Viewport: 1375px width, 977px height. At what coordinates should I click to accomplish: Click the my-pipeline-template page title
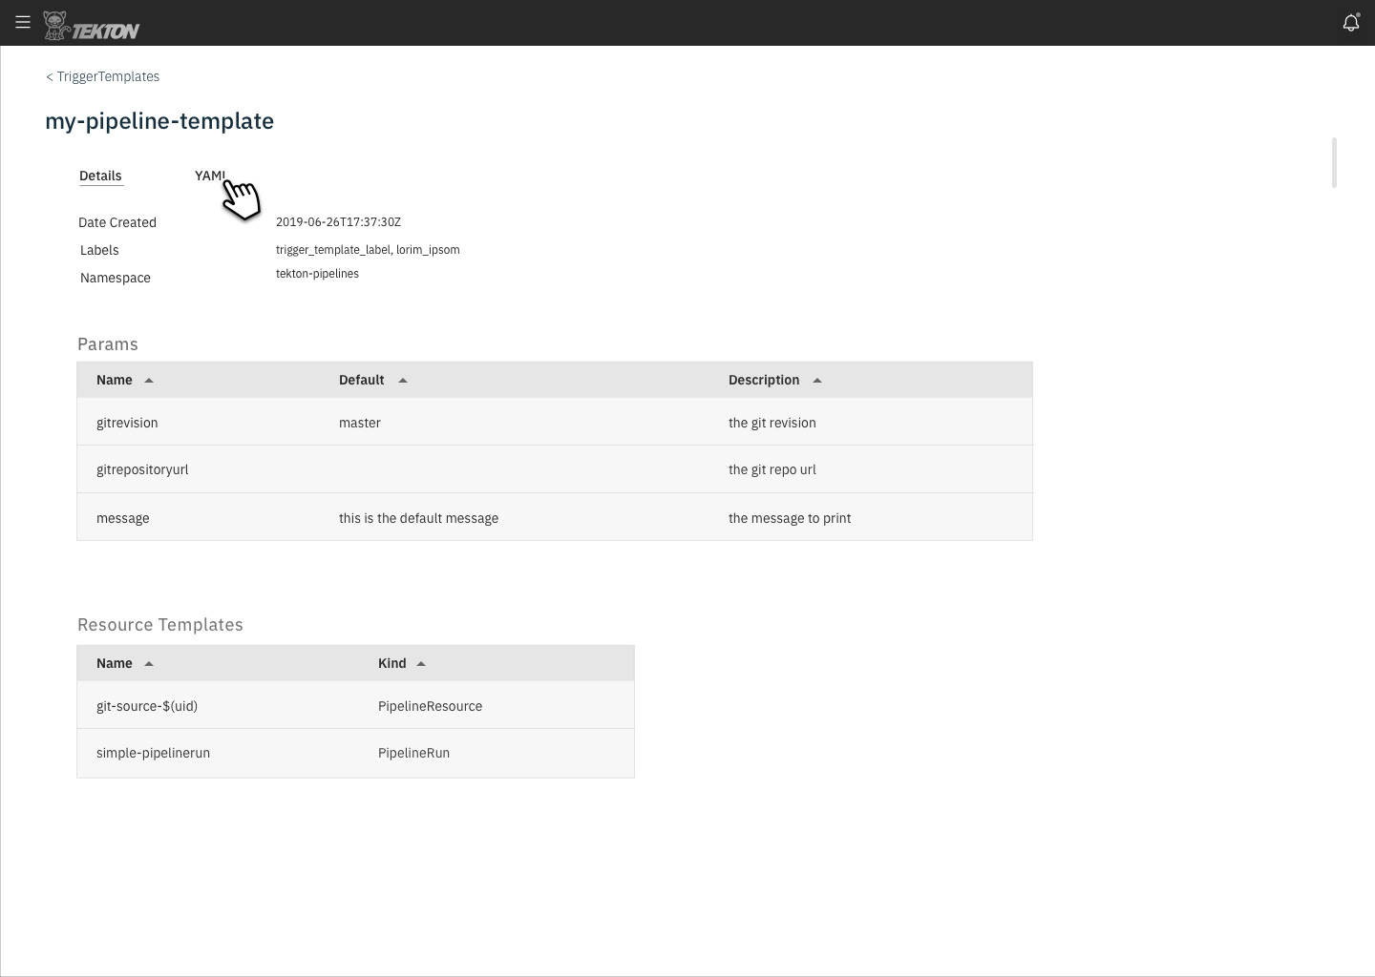click(159, 121)
